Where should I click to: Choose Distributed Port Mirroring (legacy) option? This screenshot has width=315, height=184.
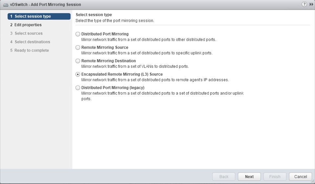(x=78, y=88)
